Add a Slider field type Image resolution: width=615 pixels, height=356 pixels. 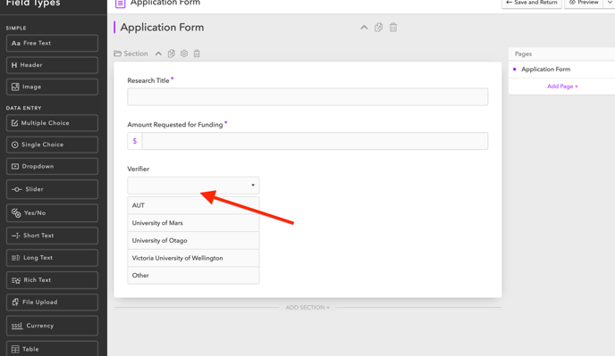click(x=52, y=189)
